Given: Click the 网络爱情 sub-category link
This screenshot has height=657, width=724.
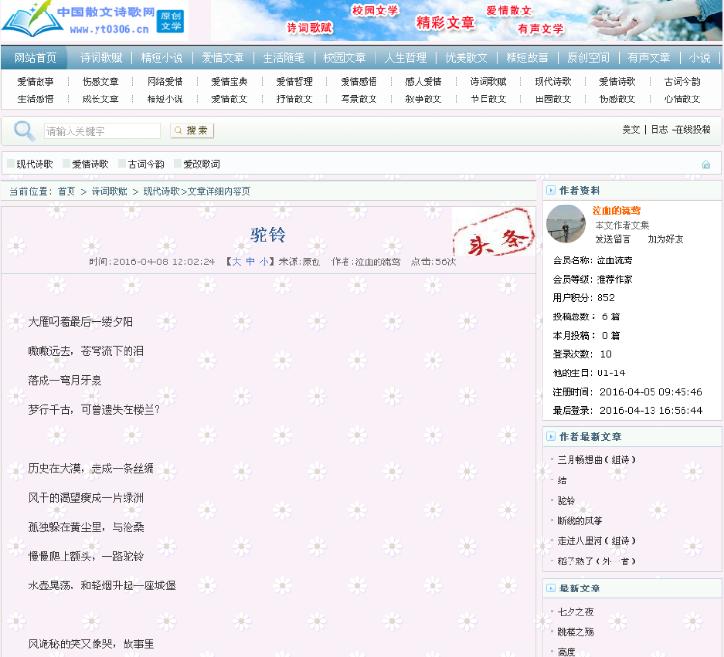Looking at the screenshot, I should [x=165, y=82].
